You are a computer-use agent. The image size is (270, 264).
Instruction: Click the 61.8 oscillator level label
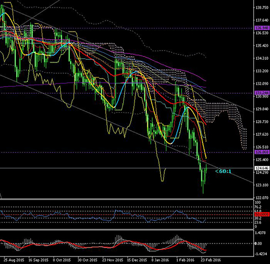tap(258, 211)
